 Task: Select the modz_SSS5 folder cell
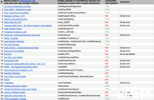coord(81,22)
